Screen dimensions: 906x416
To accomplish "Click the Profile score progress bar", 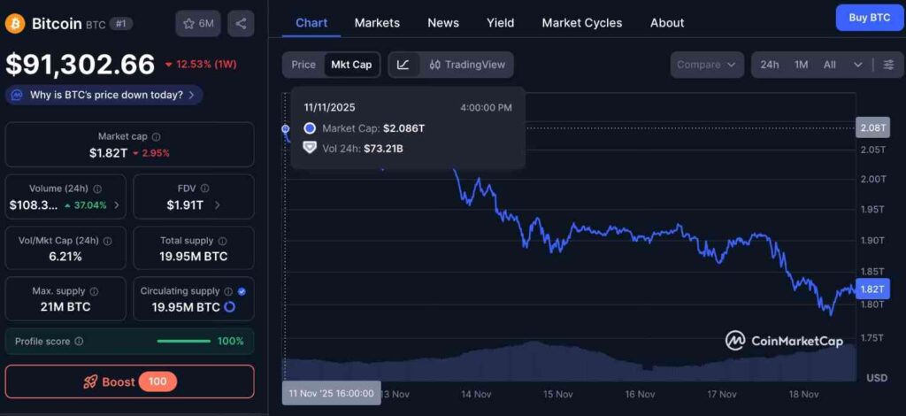I will pyautogui.click(x=183, y=342).
